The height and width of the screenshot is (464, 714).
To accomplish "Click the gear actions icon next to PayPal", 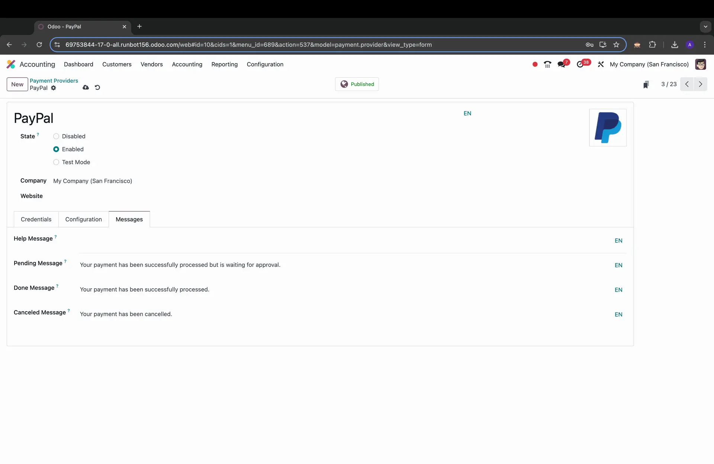I will click(54, 88).
